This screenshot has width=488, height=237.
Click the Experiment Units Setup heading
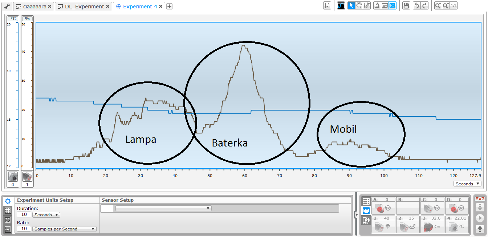click(45, 200)
